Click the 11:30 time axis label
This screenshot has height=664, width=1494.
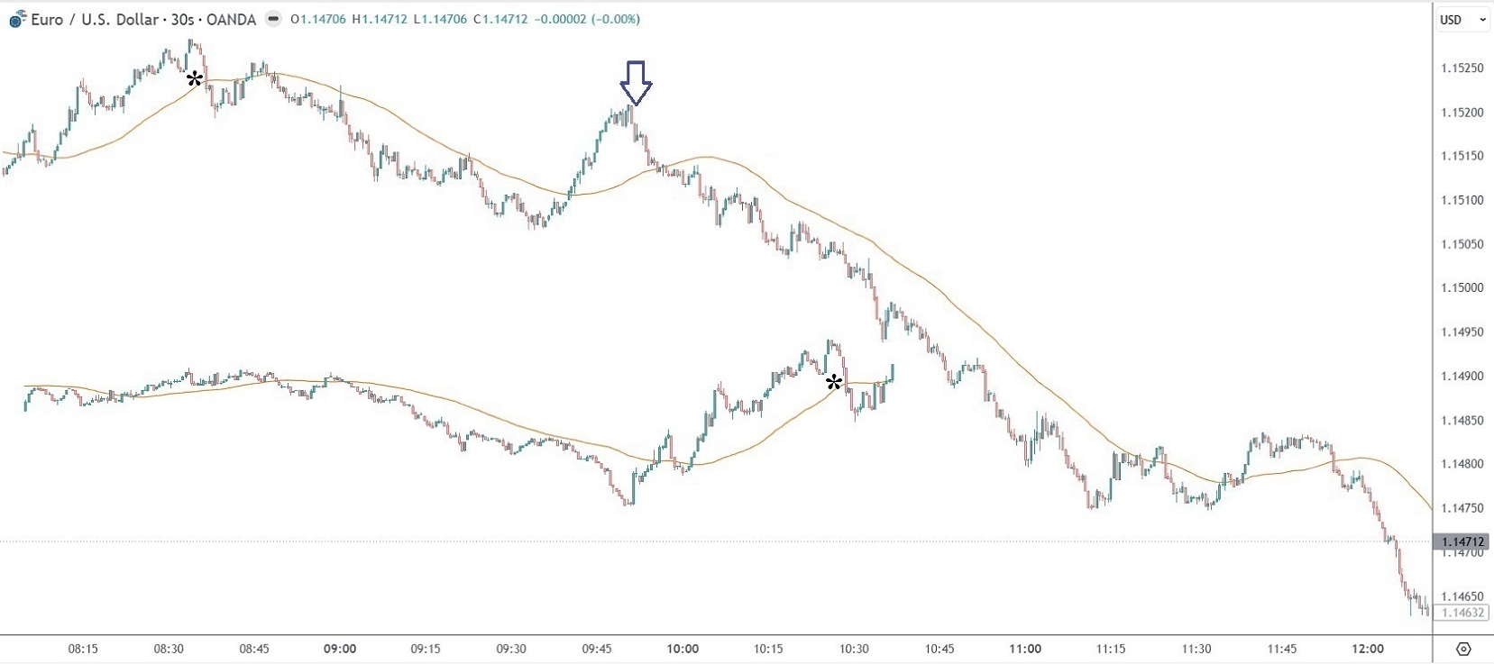click(x=1196, y=649)
